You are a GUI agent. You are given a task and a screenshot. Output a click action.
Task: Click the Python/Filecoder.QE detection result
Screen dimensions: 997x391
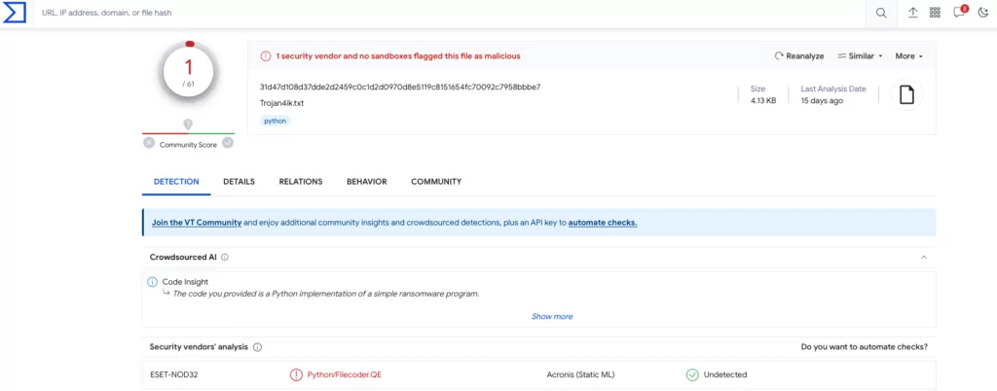coord(344,374)
